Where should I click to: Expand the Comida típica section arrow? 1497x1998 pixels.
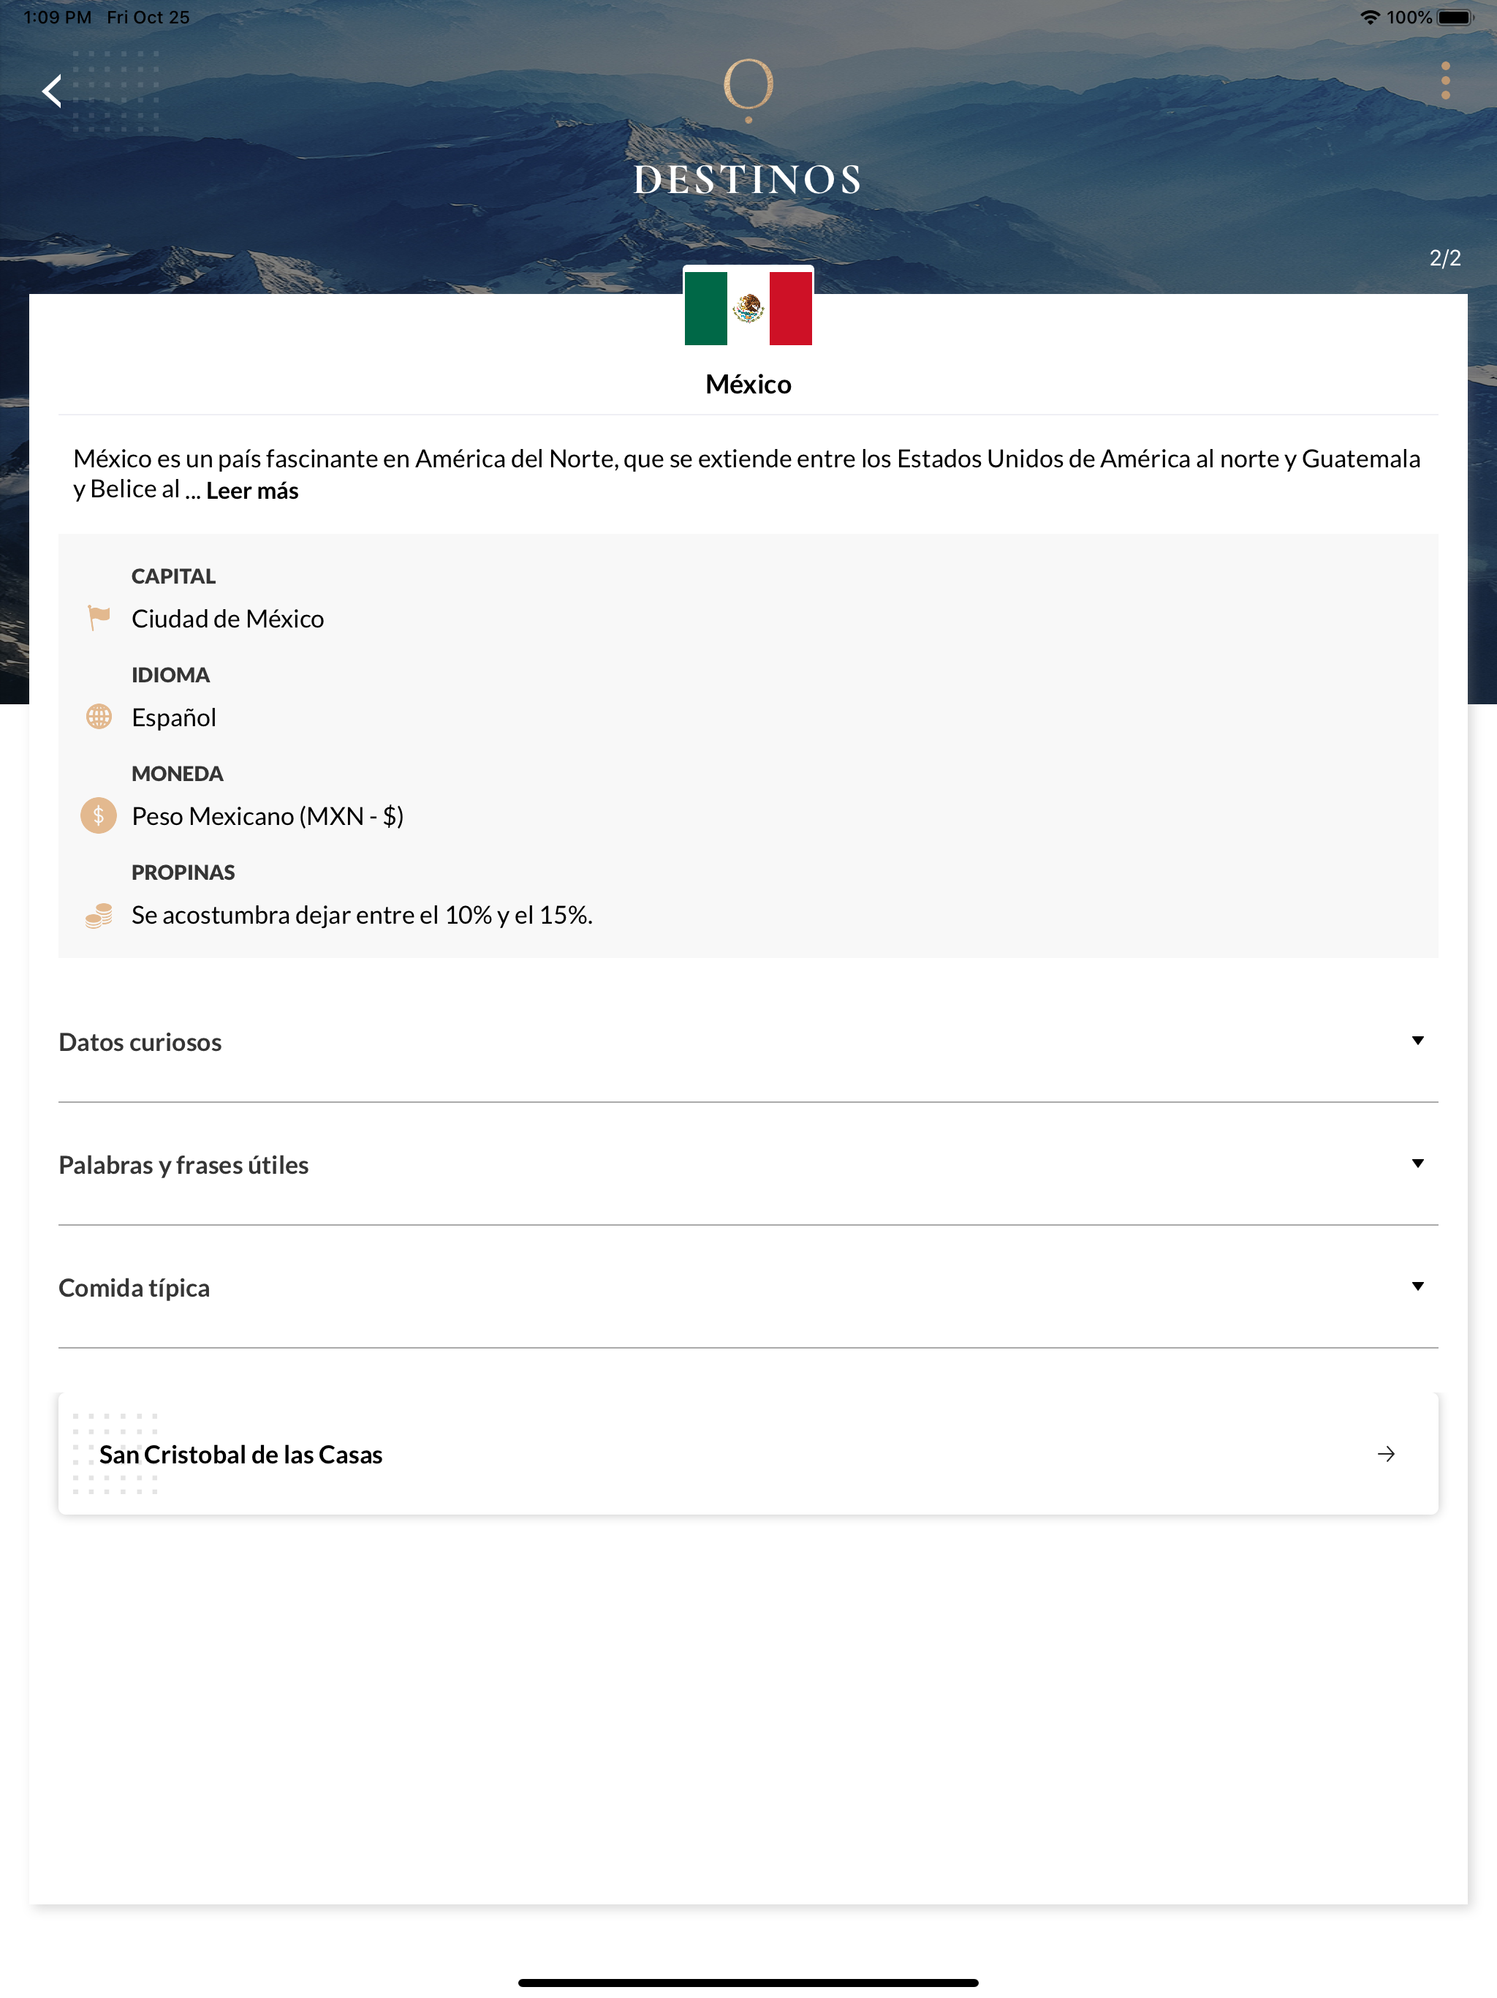(1417, 1286)
